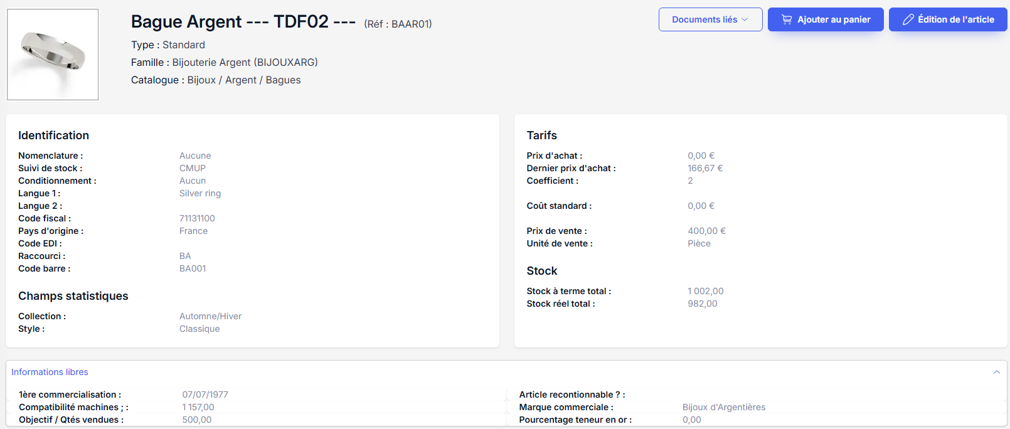This screenshot has height=429, width=1010.
Task: Click the Bijoux d'Argentières brand value
Action: [723, 407]
